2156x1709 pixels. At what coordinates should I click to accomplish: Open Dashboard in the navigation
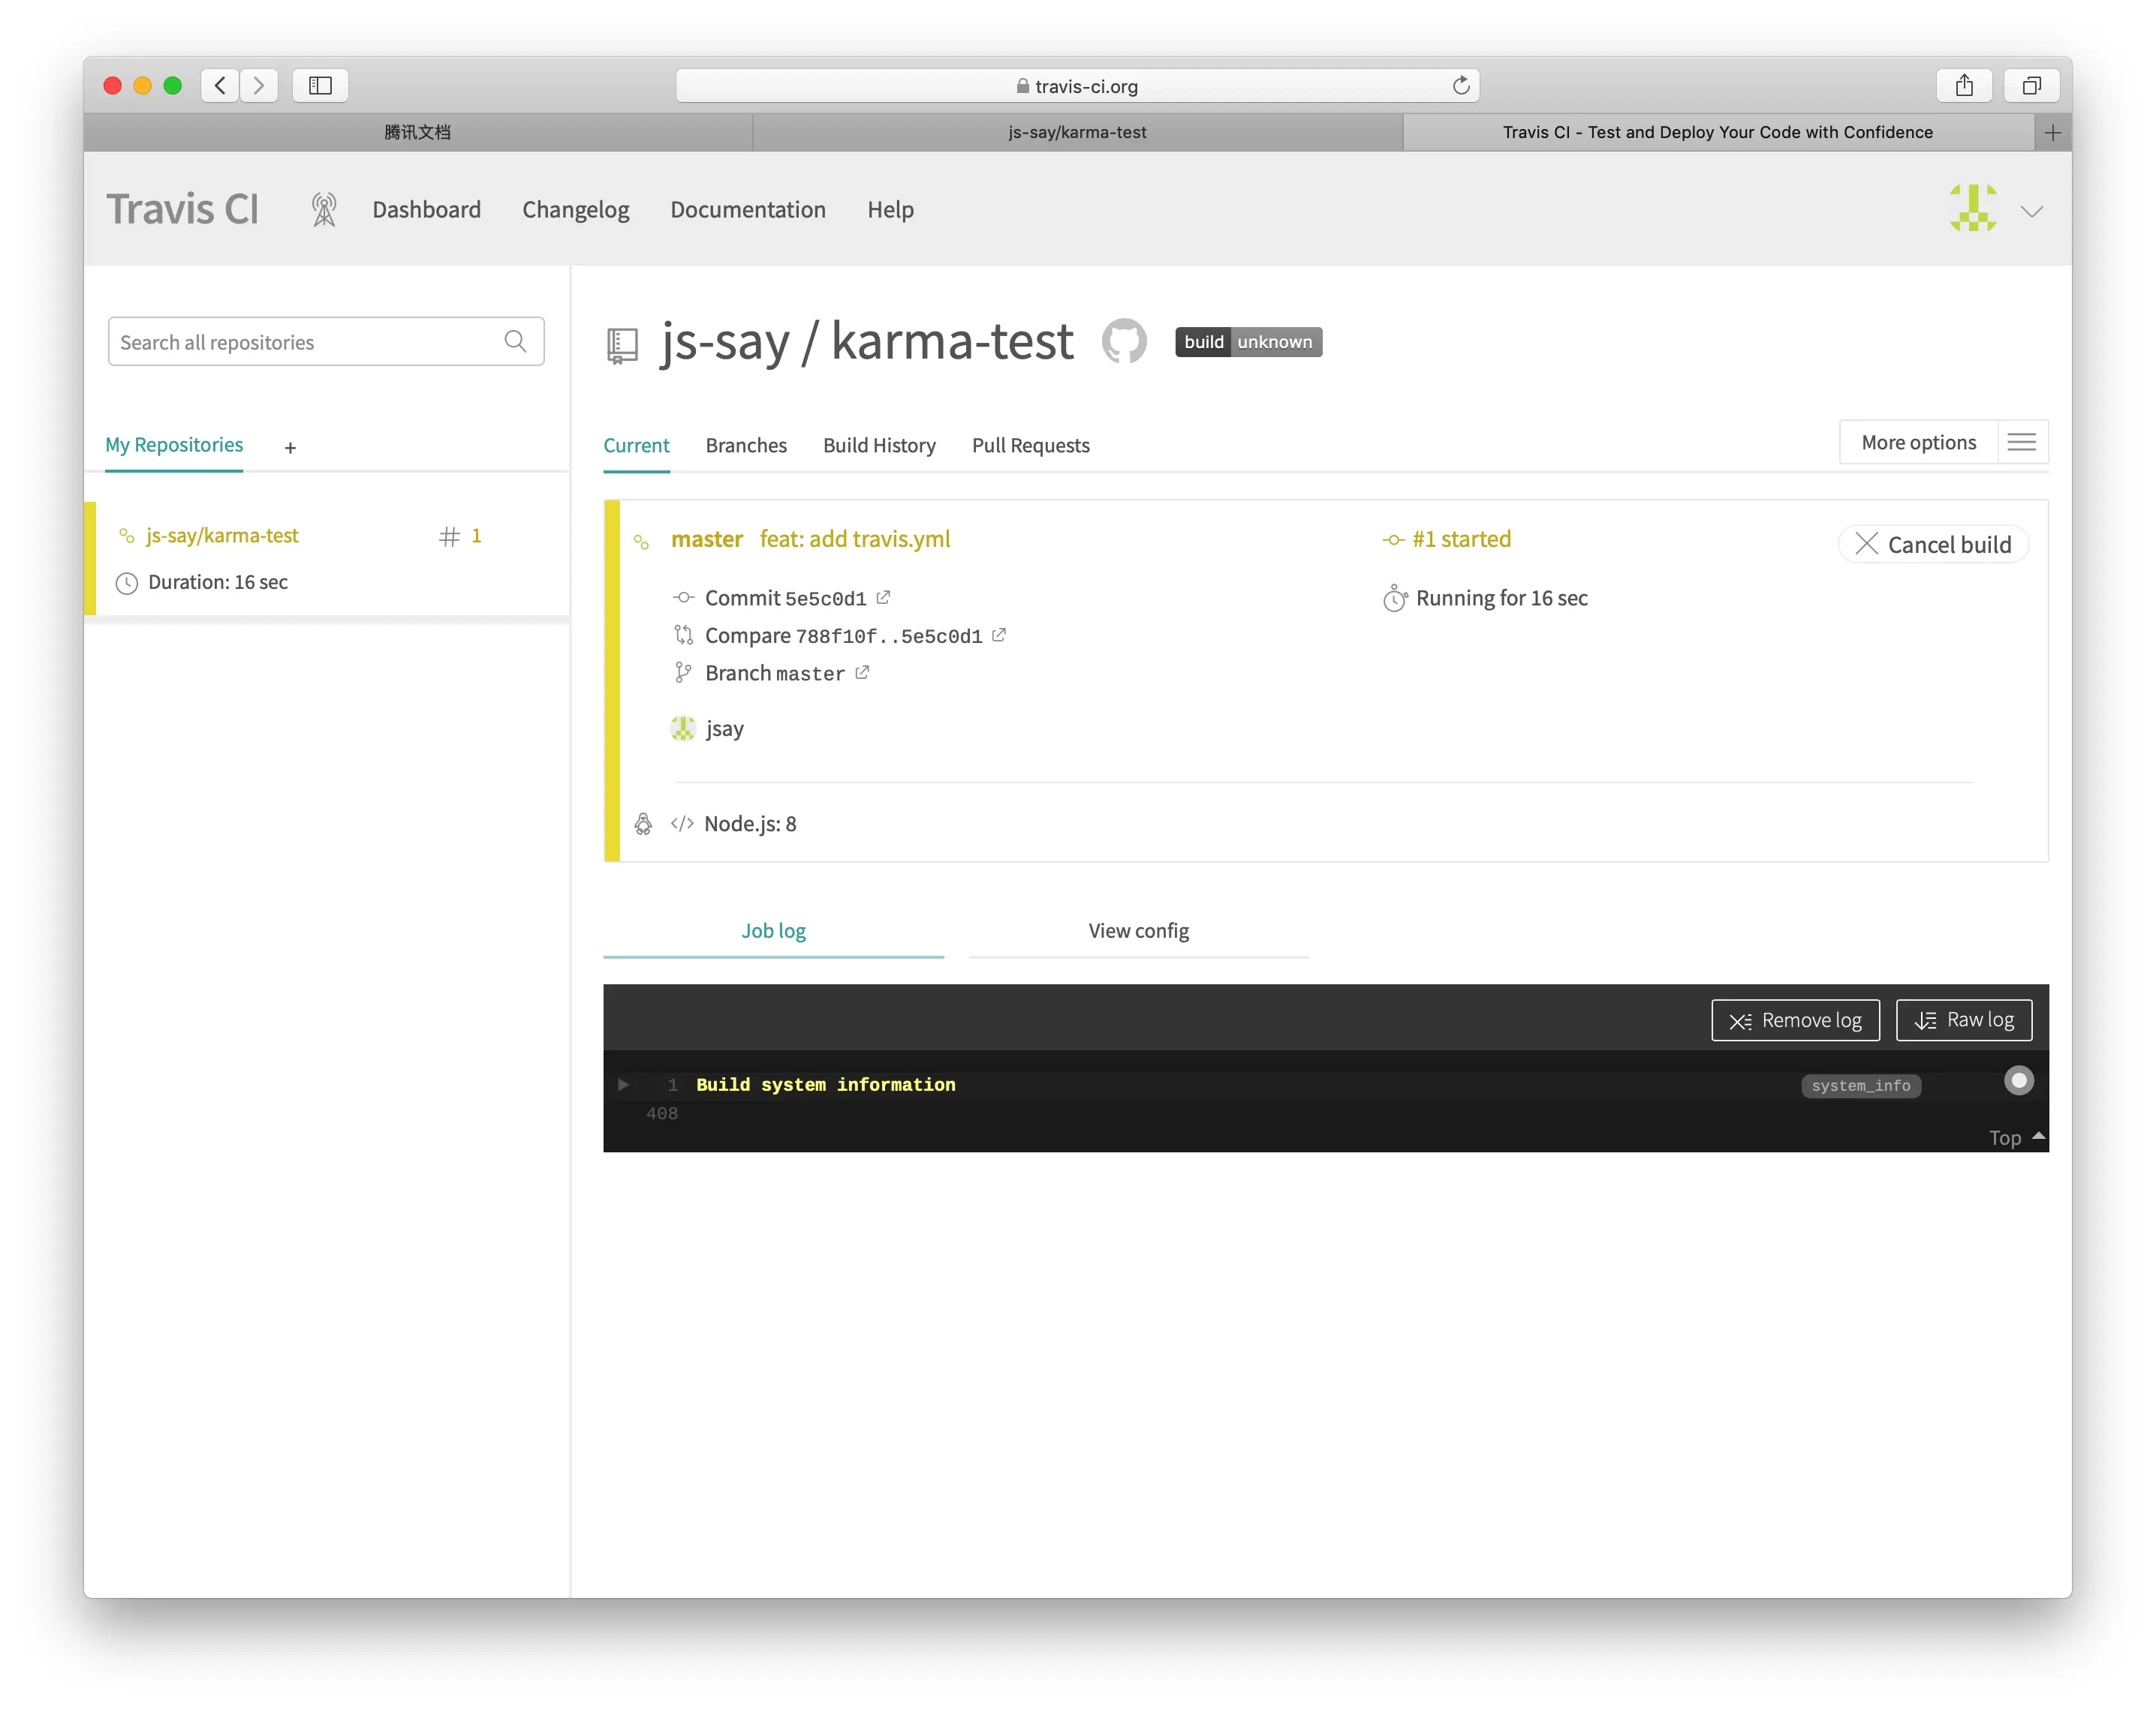pyautogui.click(x=426, y=209)
